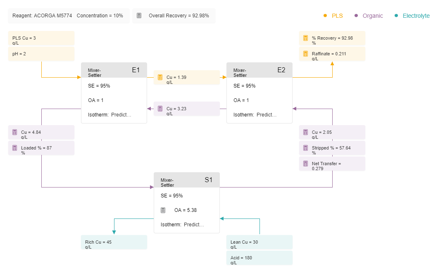
Task: Click the calculator icon beside Raffinate = 0.211
Action: (x=306, y=54)
